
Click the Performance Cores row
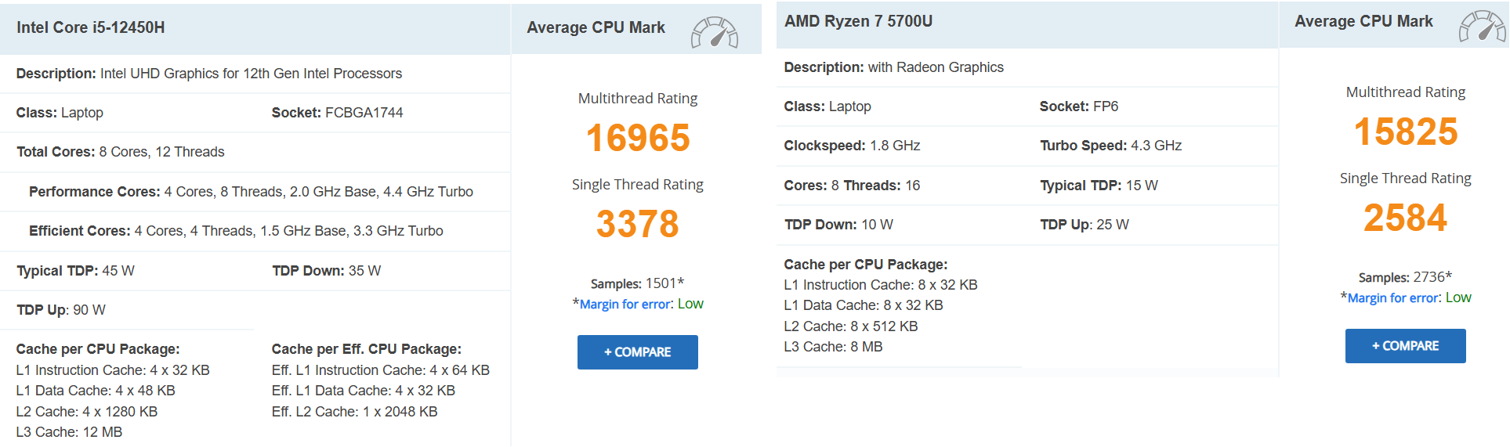[251, 192]
